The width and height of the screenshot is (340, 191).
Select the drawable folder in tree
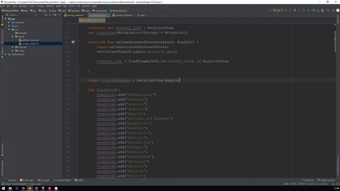21,33
